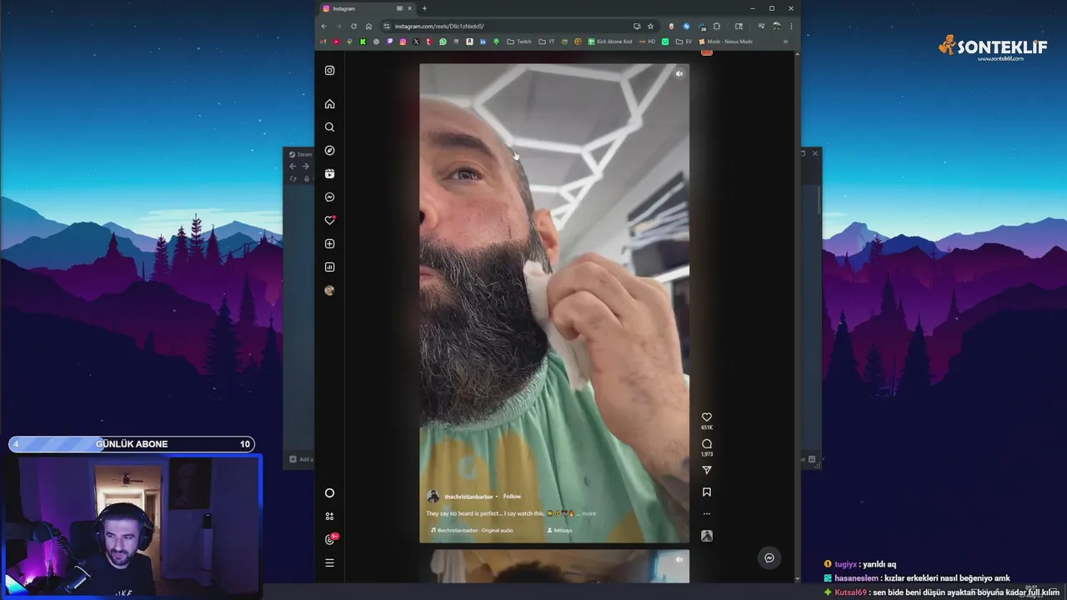Viewport: 1067px width, 600px height.
Task: Open the Extensions puzzle icon
Action: [716, 26]
